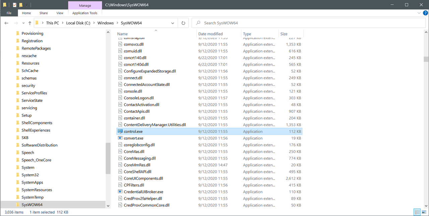Select ConfigureExpandedStorage.dll file
The height and width of the screenshot is (216, 429).
click(150, 71)
